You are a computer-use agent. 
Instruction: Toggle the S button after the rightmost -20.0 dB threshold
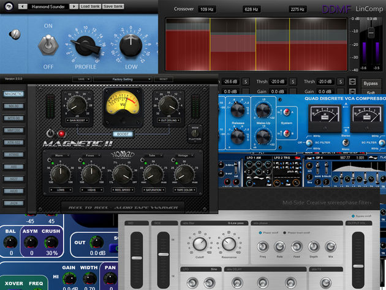(341, 82)
